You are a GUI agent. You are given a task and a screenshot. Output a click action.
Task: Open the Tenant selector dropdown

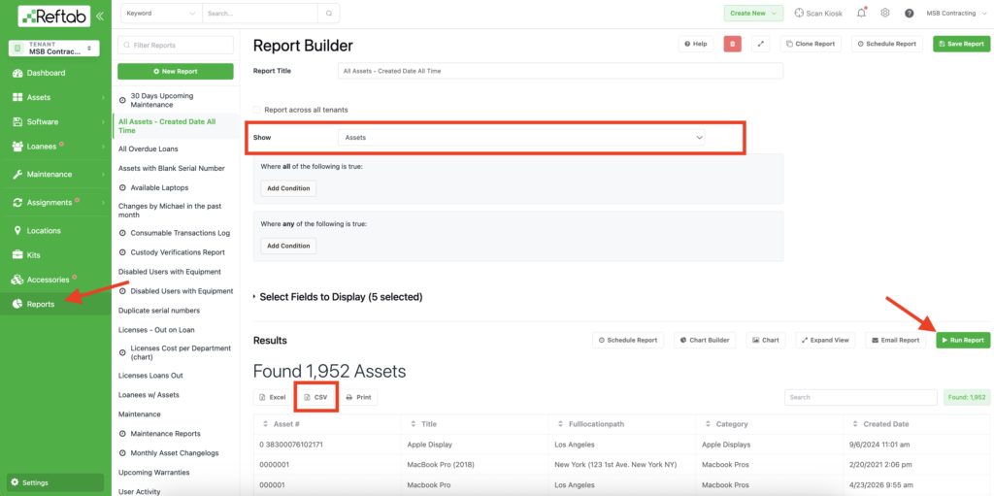coord(54,48)
